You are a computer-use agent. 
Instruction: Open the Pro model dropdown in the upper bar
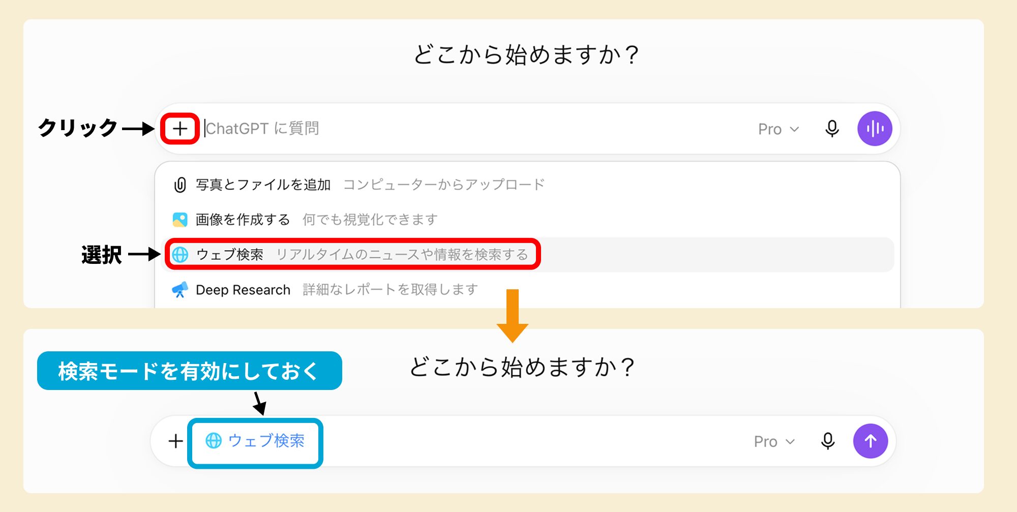779,129
